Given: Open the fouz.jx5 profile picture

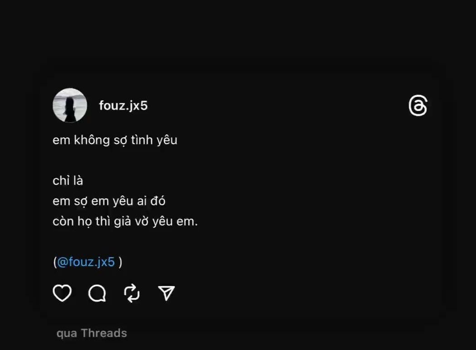Looking at the screenshot, I should click(70, 106).
